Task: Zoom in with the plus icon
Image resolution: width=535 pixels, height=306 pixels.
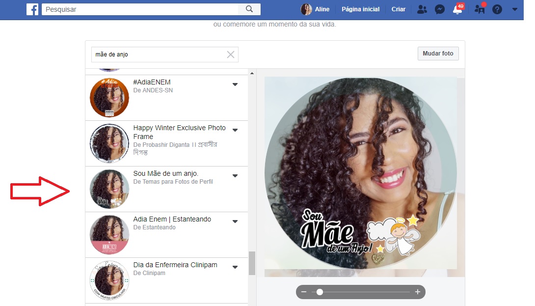Action: (418, 292)
